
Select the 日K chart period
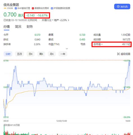point(31,54)
